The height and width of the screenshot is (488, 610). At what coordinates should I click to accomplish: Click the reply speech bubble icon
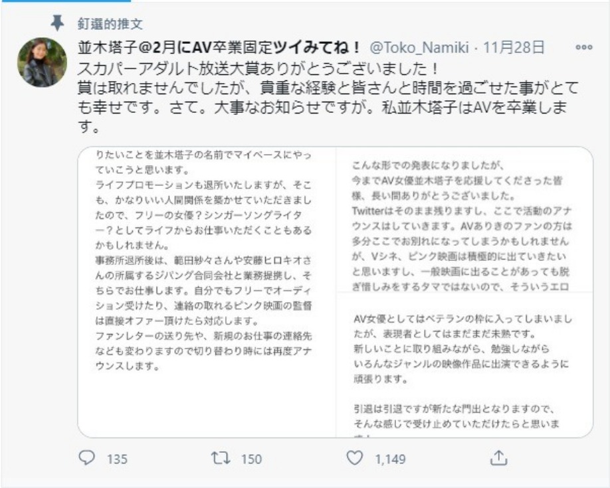point(88,458)
